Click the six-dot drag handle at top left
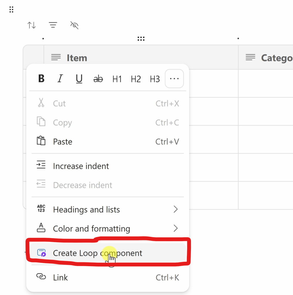This screenshot has height=295, width=293. tap(12, 10)
